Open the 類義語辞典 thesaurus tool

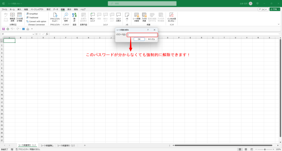click(x=12, y=17)
